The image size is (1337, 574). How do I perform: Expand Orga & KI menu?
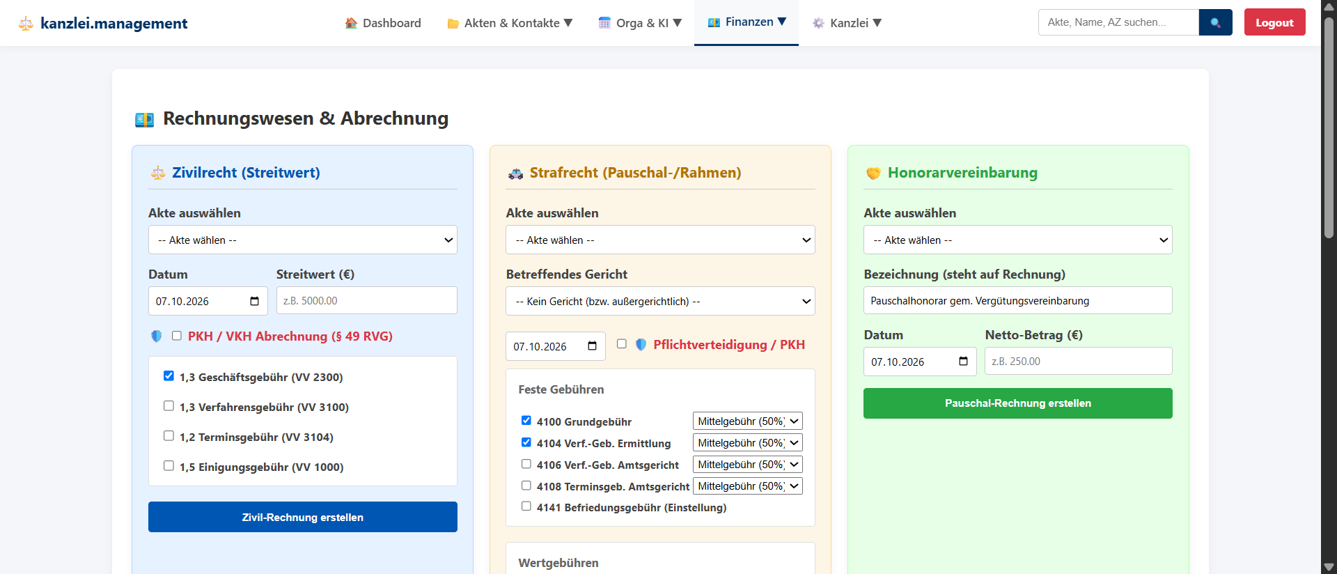(640, 23)
